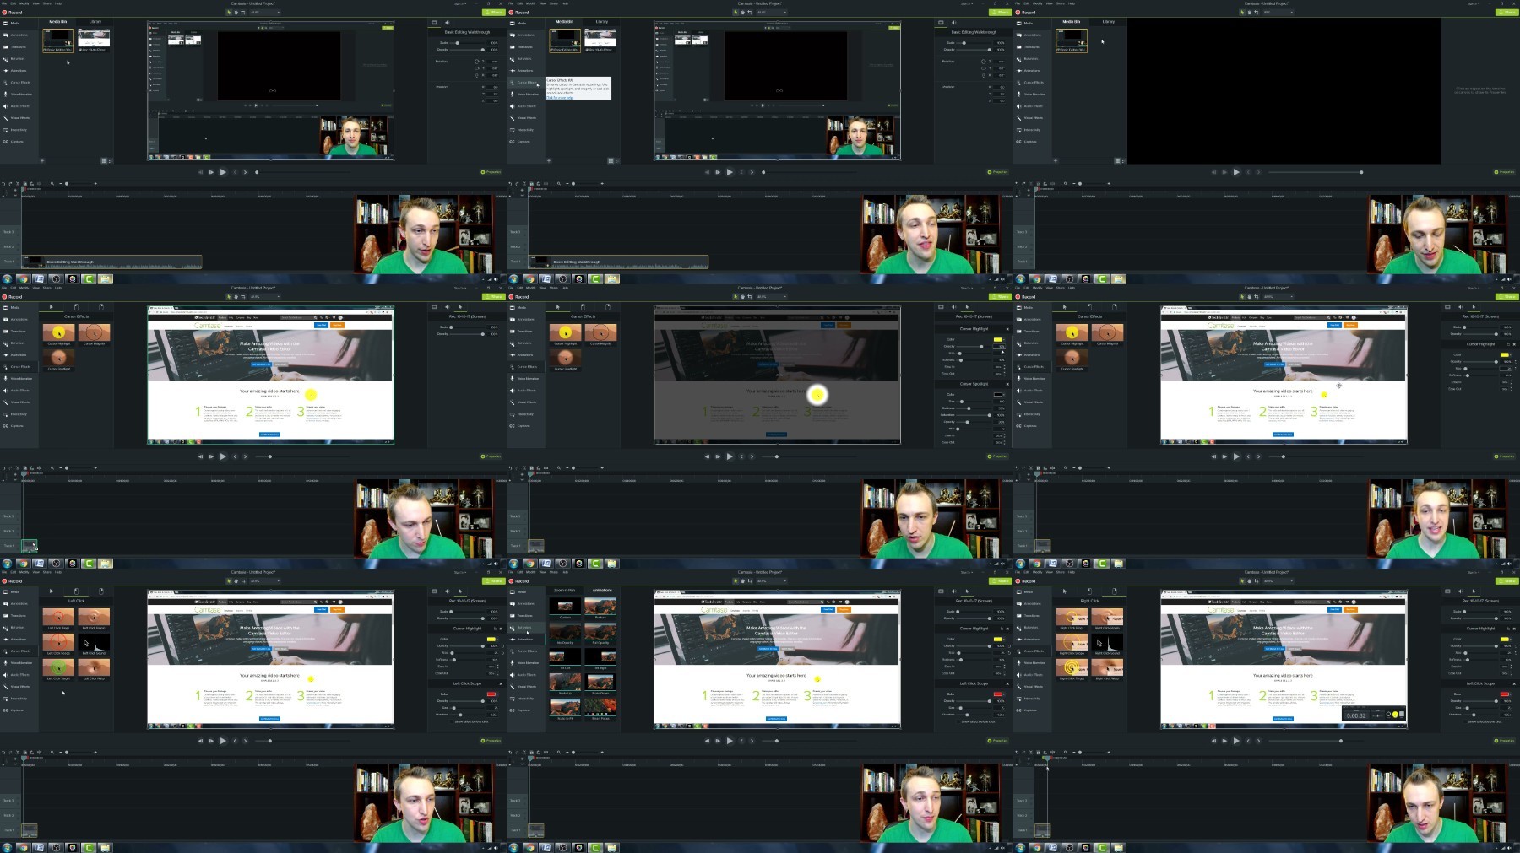
Task: Click green Share button in the Left Click frame
Action: [494, 580]
